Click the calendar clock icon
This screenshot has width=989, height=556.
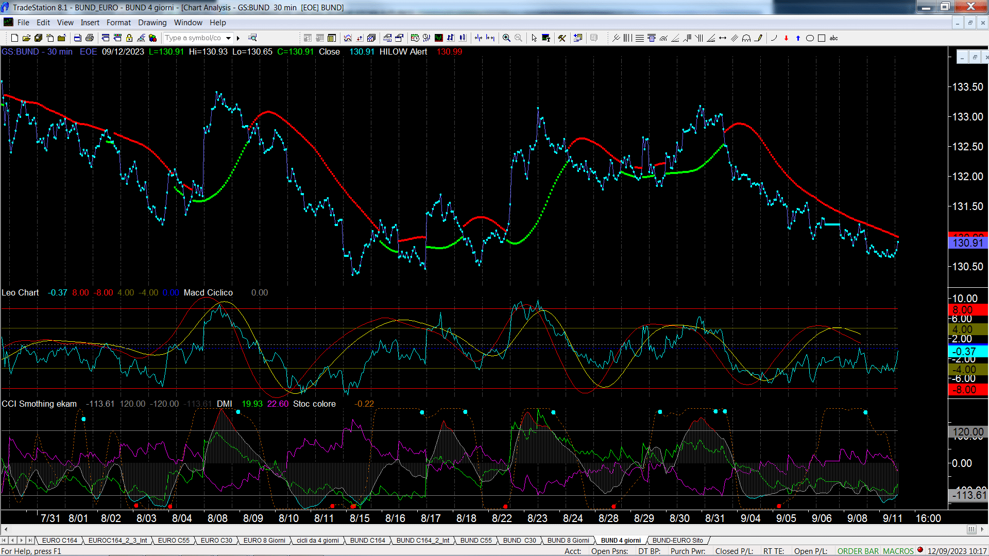coord(415,38)
